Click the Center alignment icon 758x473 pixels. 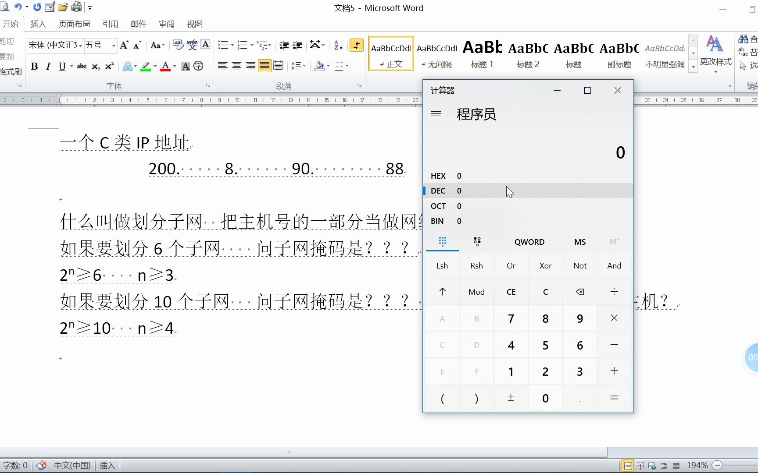(x=236, y=66)
